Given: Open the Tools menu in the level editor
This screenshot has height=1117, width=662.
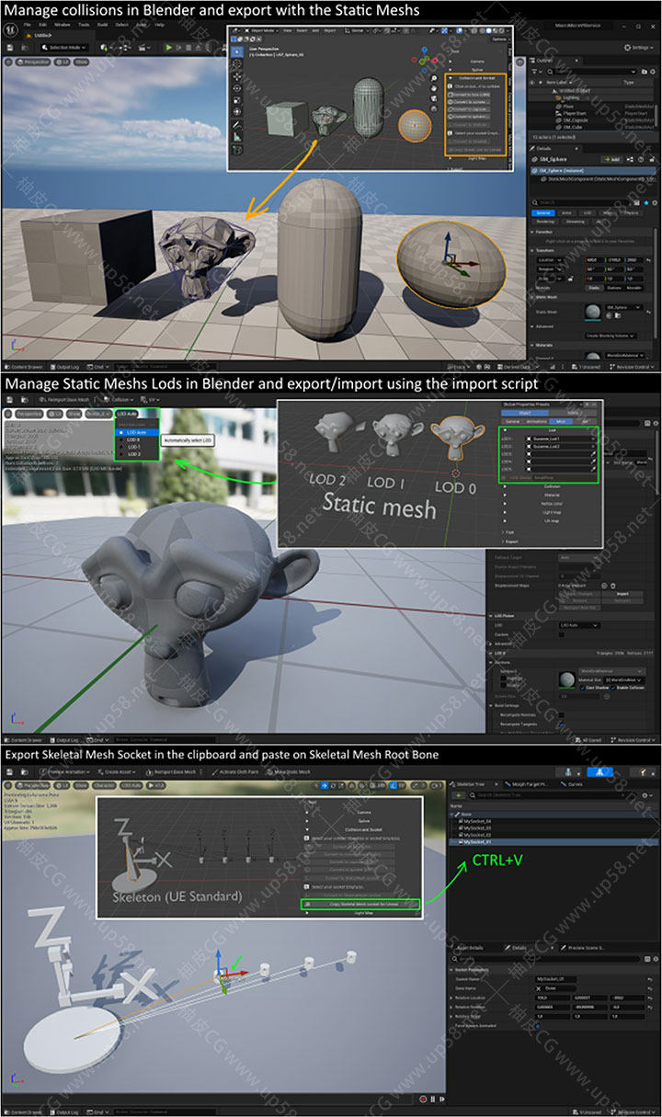Looking at the screenshot, I should pos(84,25).
